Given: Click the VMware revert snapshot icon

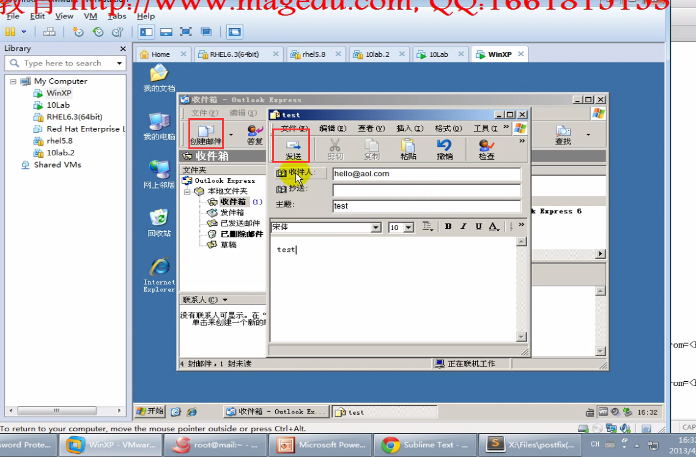Looking at the screenshot, I should [98, 32].
